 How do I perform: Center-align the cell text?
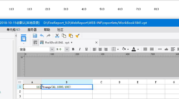point(100,49)
